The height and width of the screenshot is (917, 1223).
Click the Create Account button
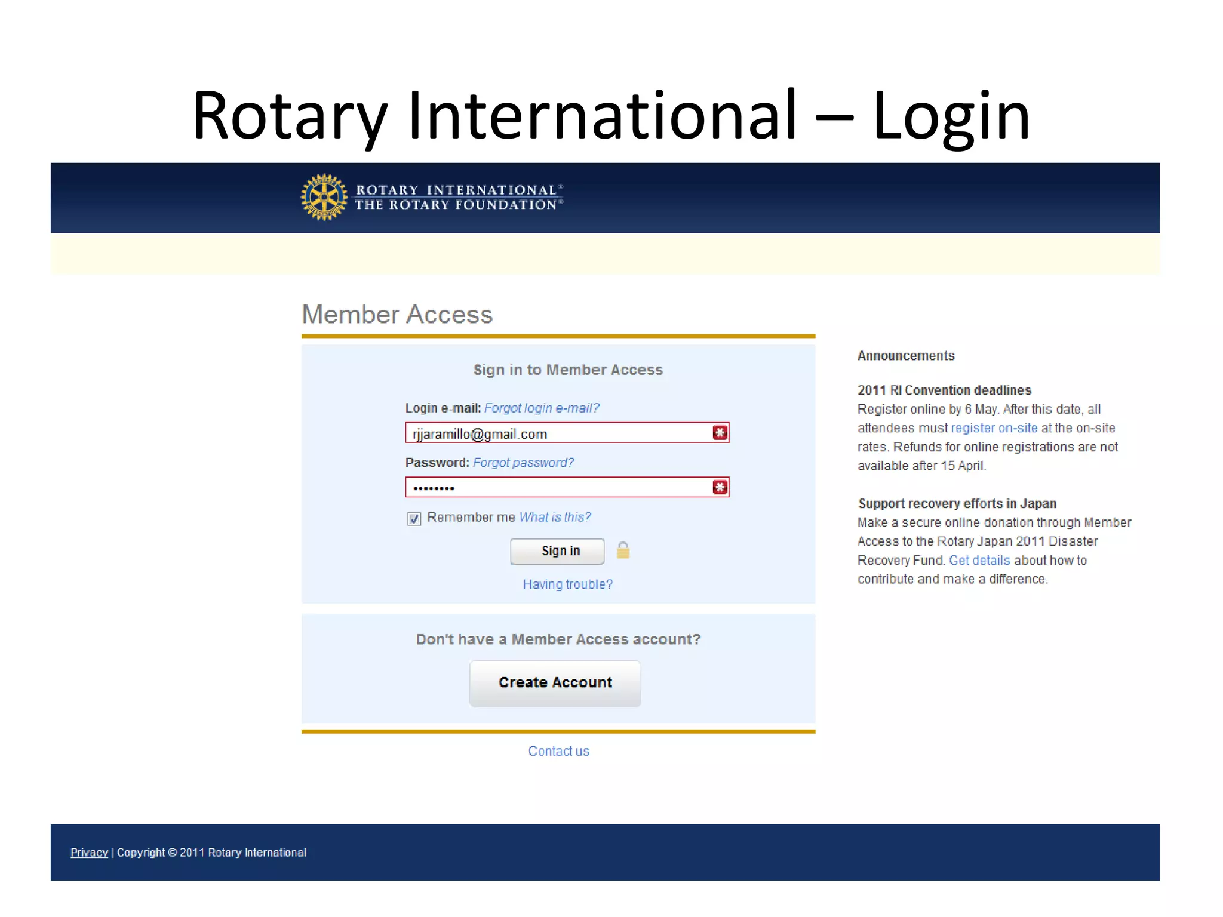pos(555,683)
